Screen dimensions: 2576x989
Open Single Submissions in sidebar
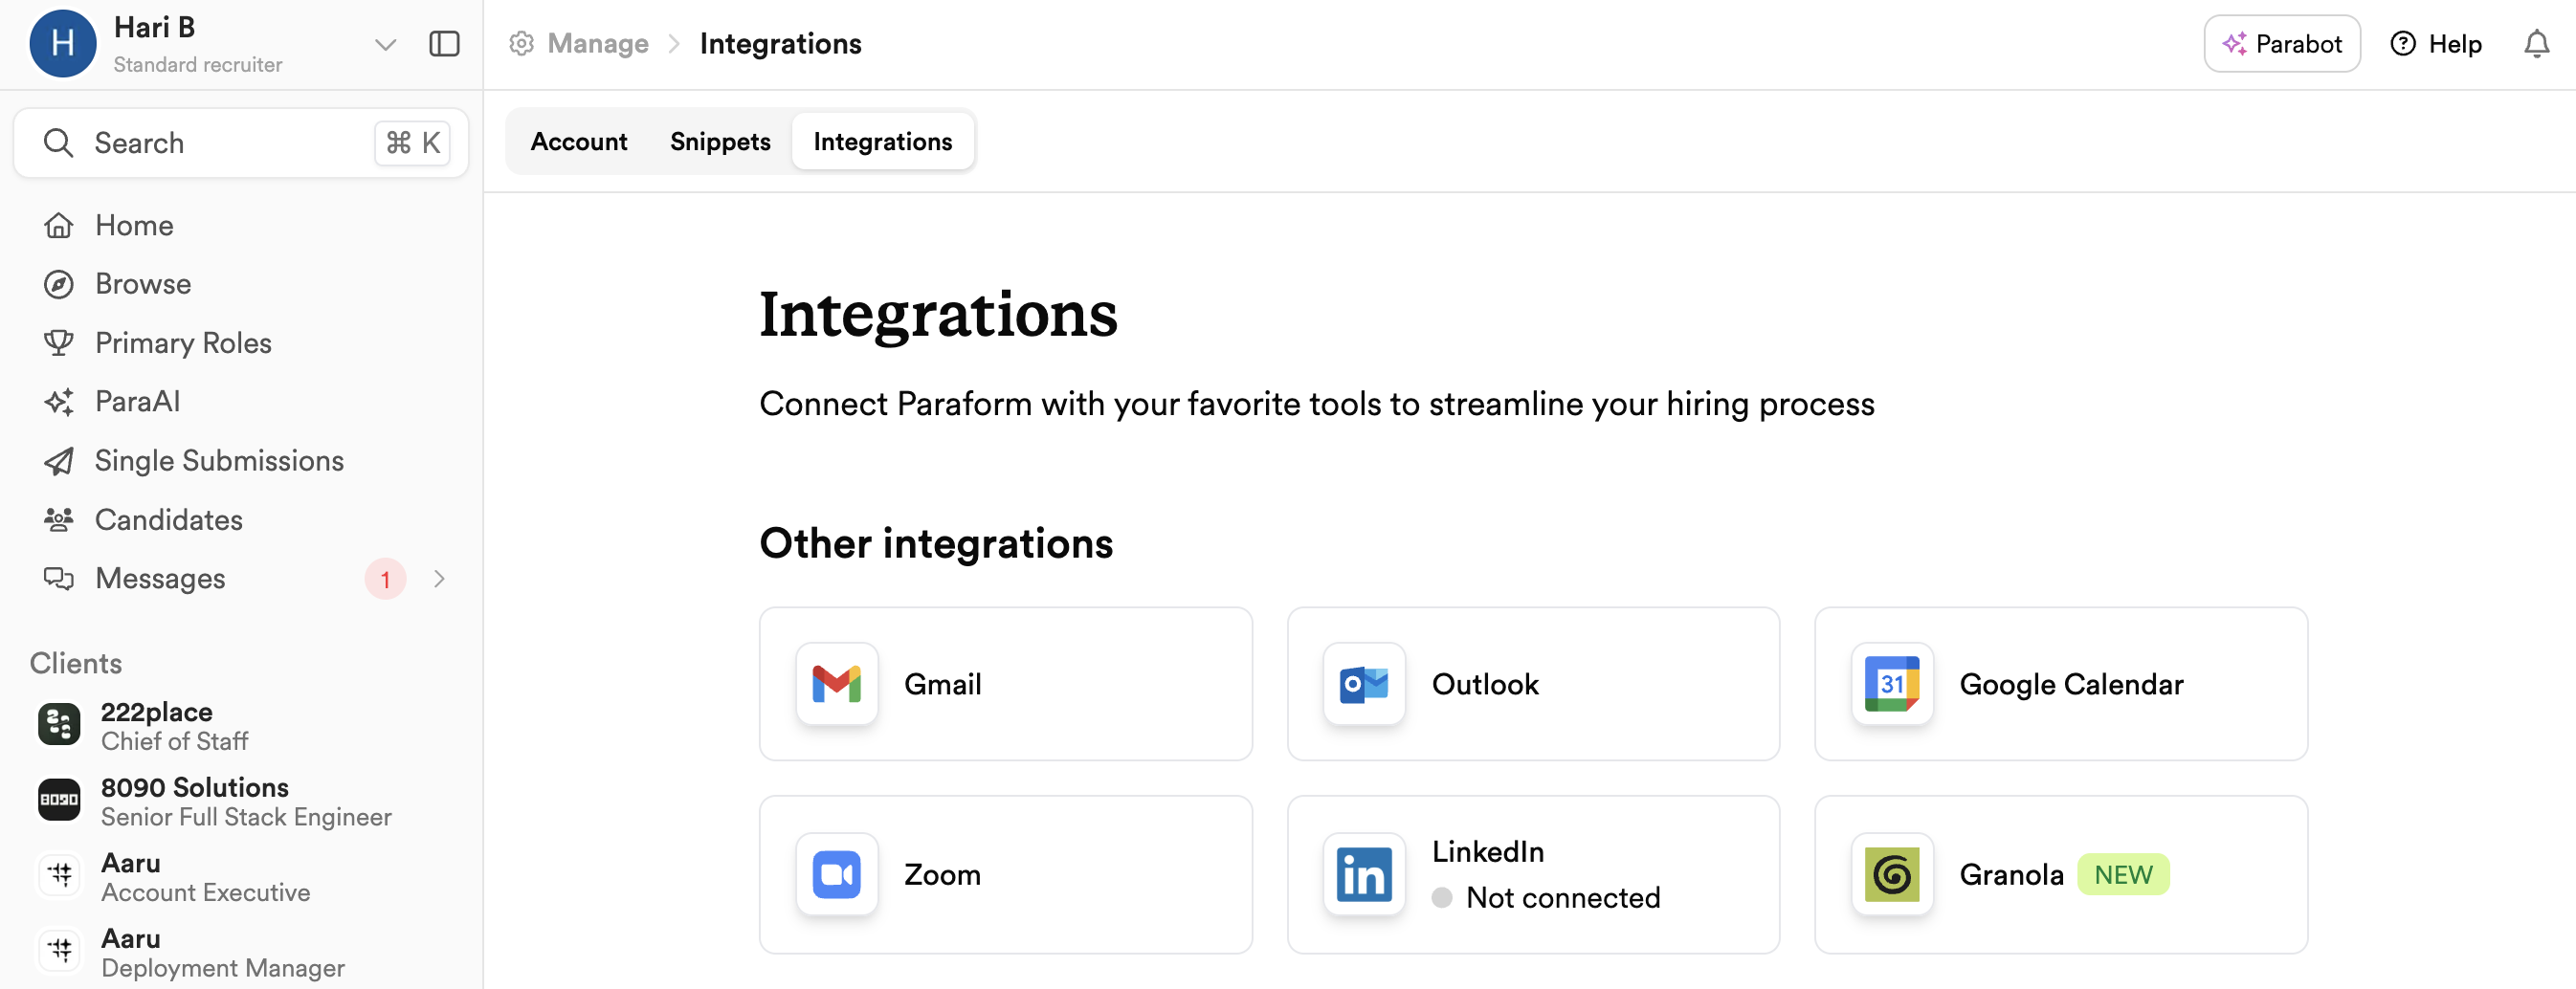219,461
